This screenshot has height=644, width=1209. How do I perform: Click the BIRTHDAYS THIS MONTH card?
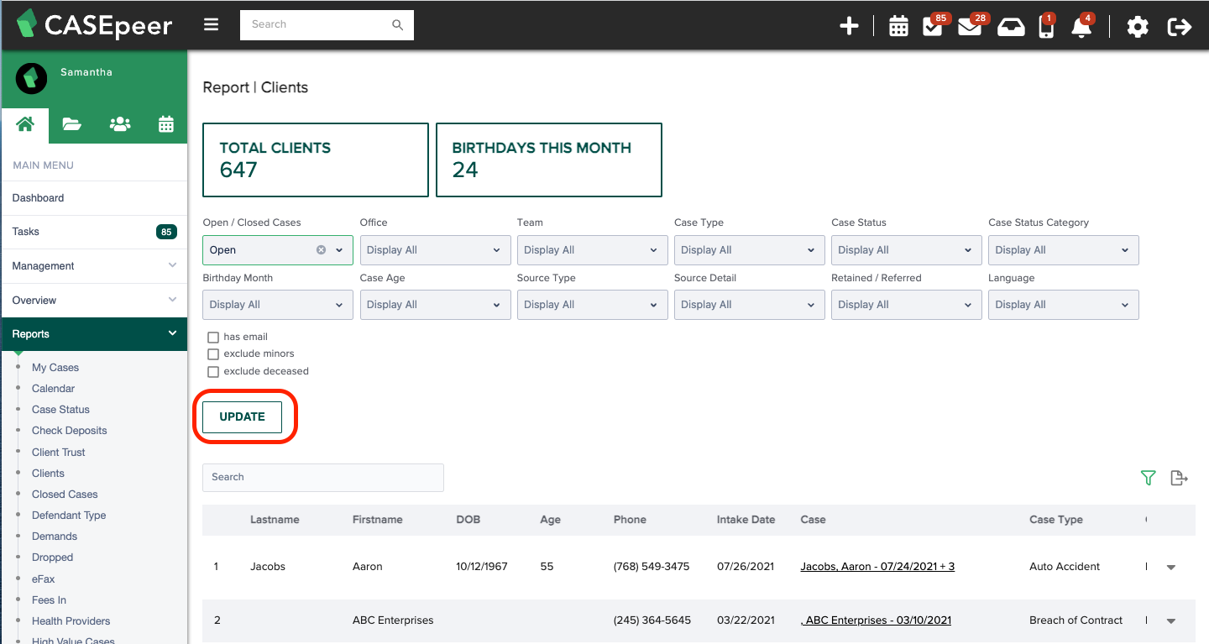(549, 160)
